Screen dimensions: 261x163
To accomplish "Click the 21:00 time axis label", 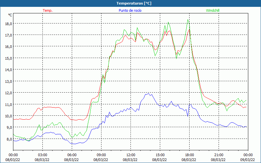I will 219,155.
